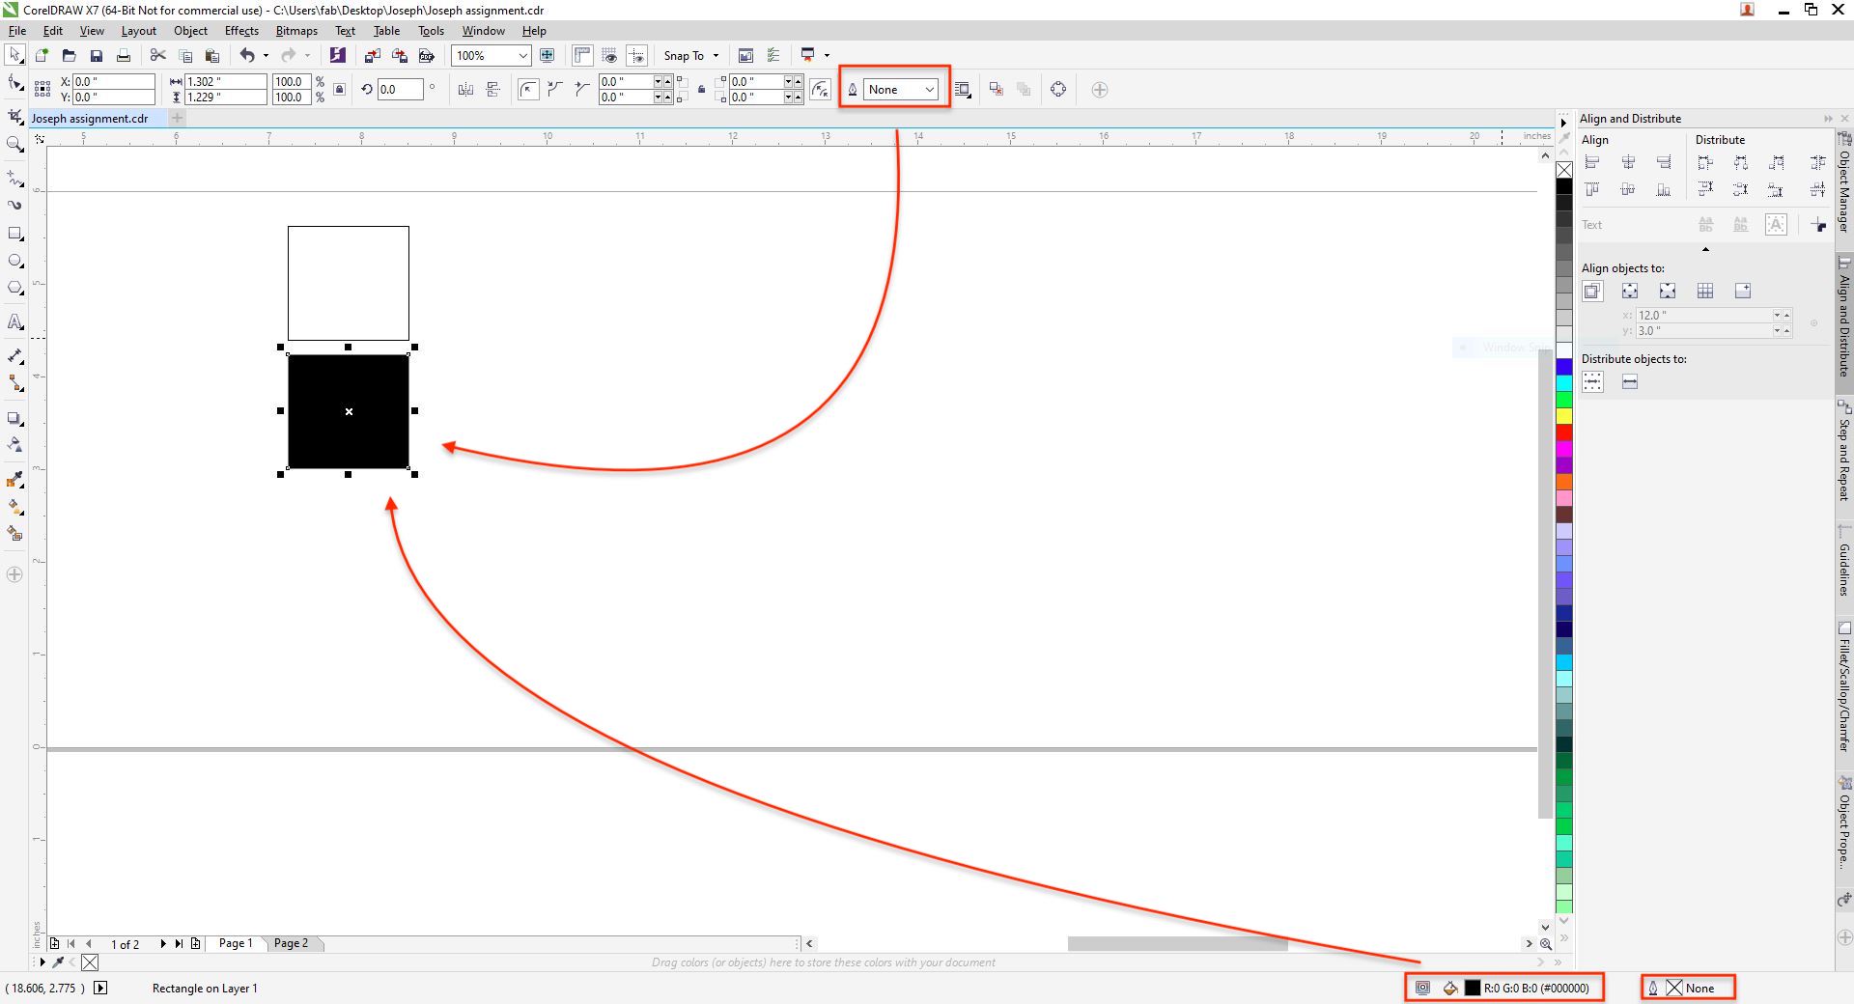The width and height of the screenshot is (1854, 1004).
Task: Save the document with the floppy icon
Action: click(96, 56)
